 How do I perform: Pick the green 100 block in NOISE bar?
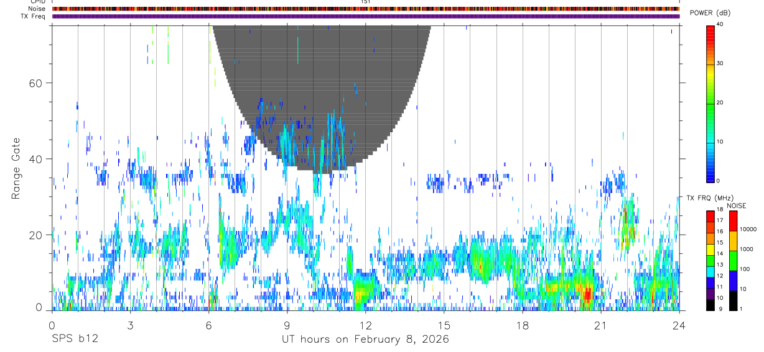pos(734,261)
